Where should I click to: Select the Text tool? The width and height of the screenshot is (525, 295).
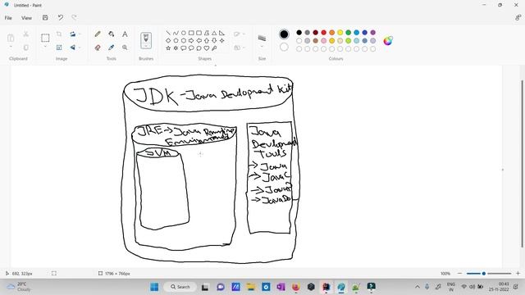[x=125, y=34]
